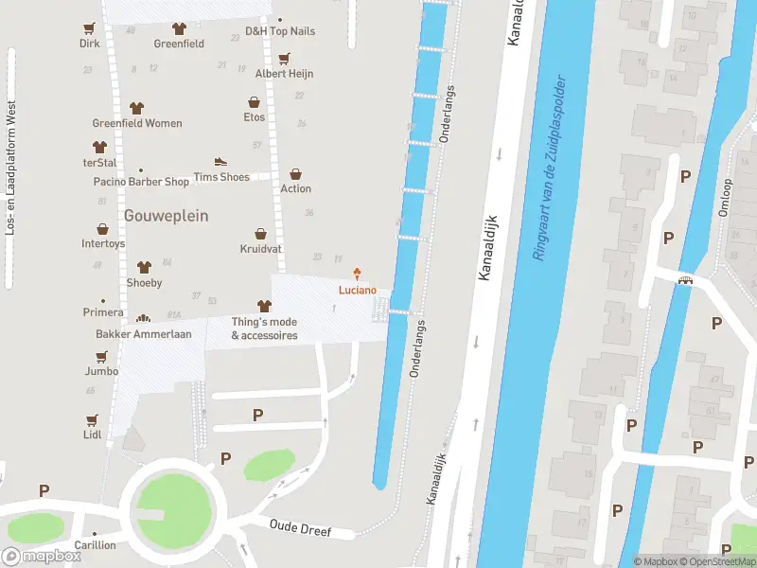Click the Etos shop basket icon
Image resolution: width=757 pixels, height=568 pixels.
coord(254,102)
